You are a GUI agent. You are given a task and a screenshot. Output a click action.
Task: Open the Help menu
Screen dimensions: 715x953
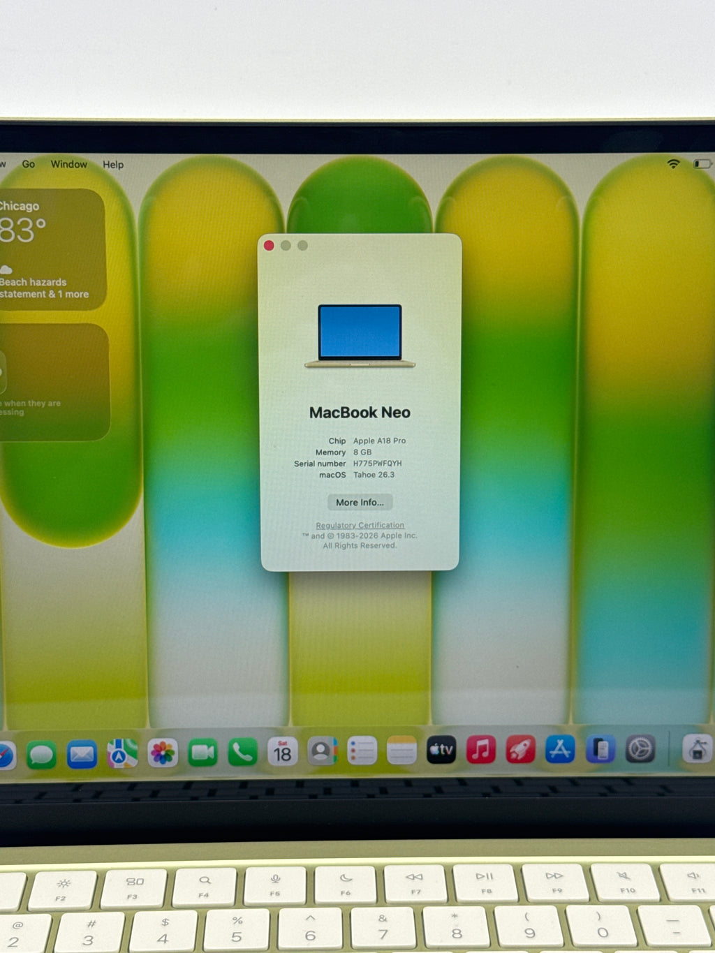[113, 165]
